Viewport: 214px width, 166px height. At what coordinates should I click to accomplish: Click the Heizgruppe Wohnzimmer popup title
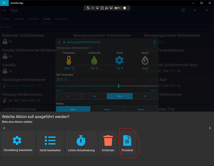pos(84,42)
